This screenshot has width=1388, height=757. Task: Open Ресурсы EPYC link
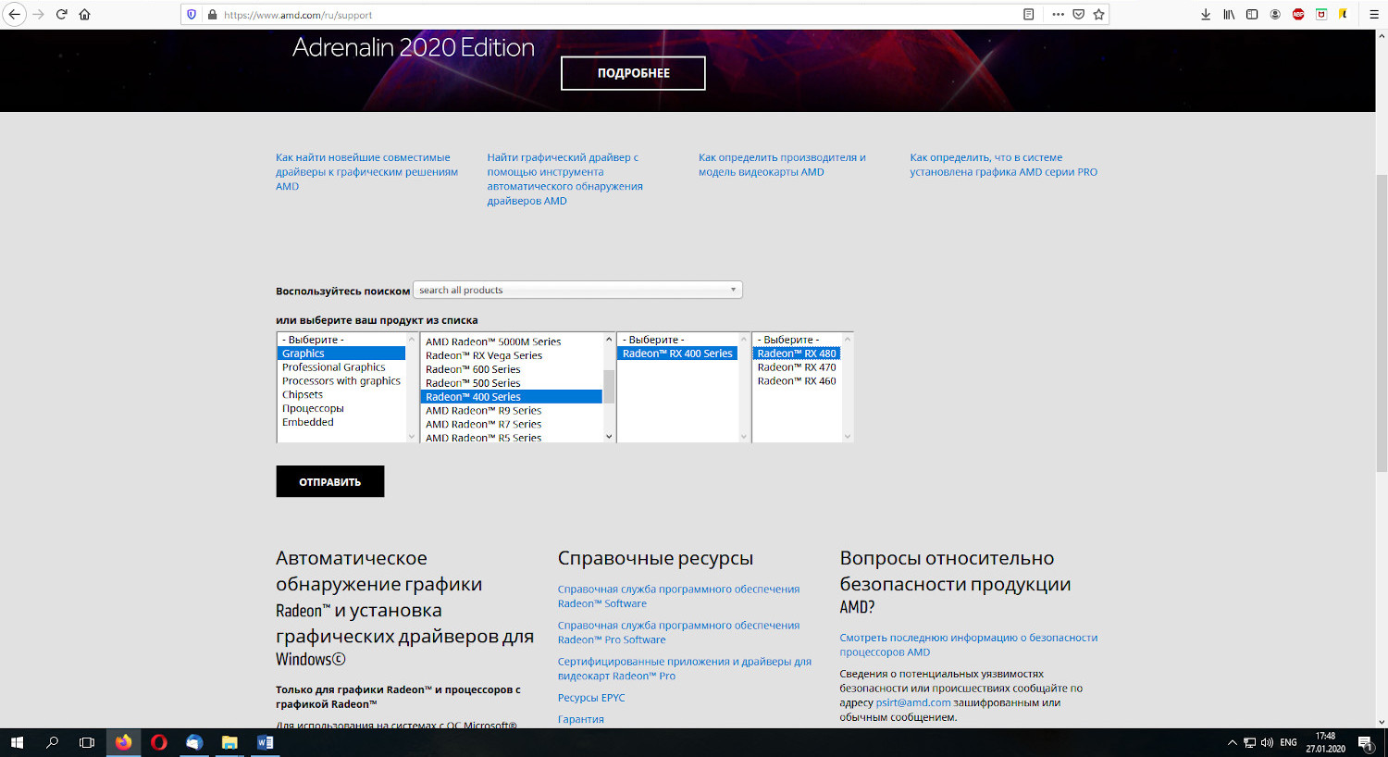(591, 698)
